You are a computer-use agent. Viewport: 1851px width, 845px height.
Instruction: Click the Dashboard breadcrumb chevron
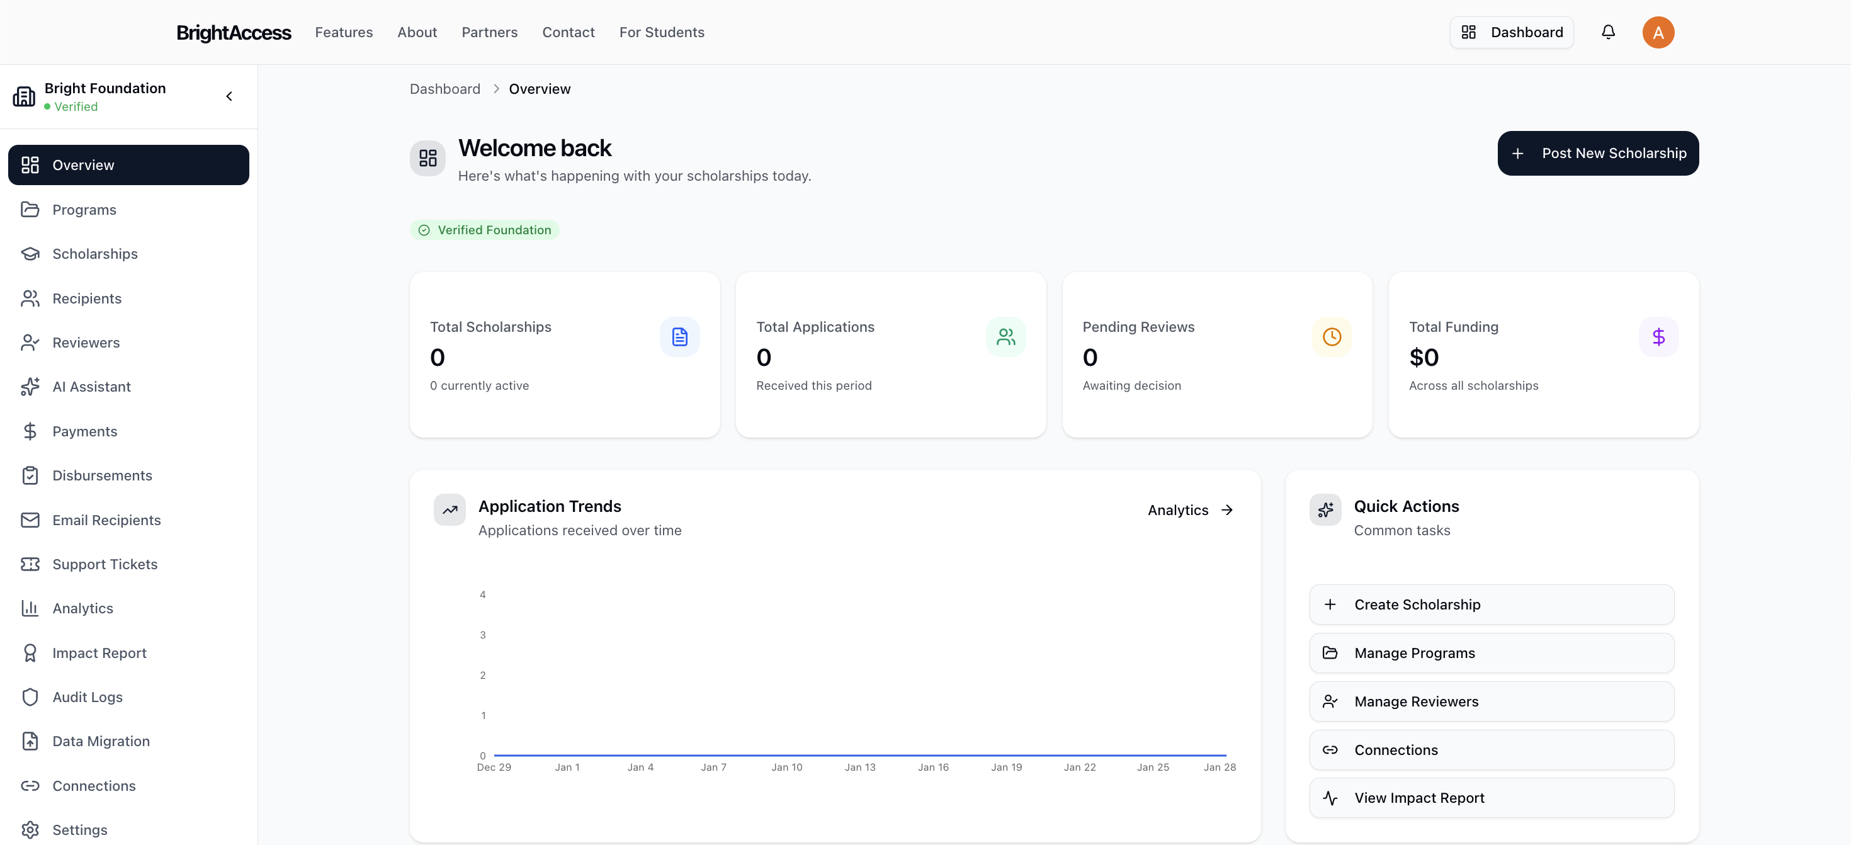[x=496, y=88]
